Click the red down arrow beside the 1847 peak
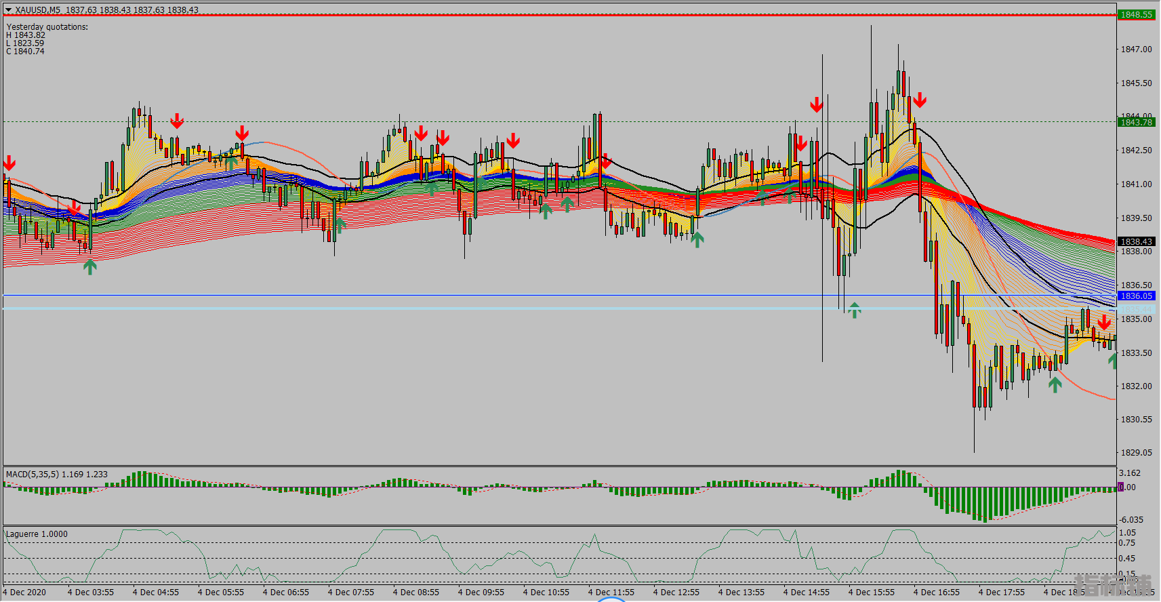Image resolution: width=1161 pixels, height=602 pixels. (x=920, y=100)
